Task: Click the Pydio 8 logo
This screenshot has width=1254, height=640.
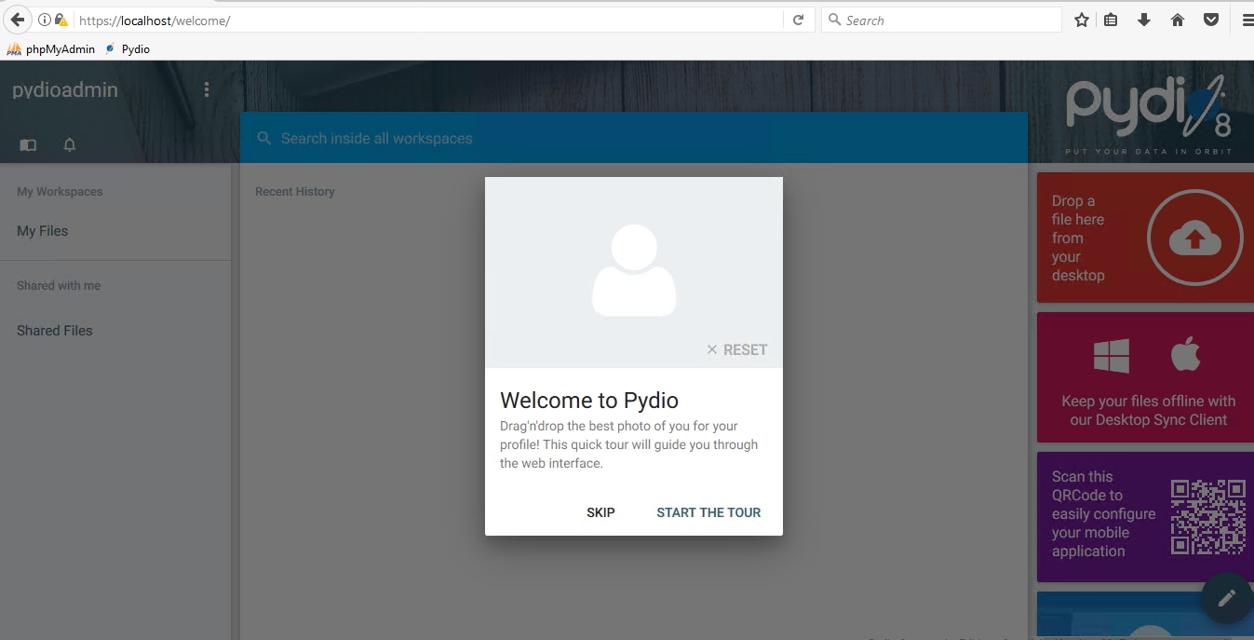Action: (1150, 109)
